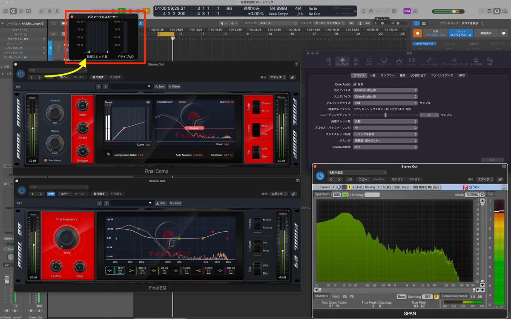Open I/Oバッファサイズ 128 dropdown
The height and width of the screenshot is (319, 511).
tap(385, 103)
